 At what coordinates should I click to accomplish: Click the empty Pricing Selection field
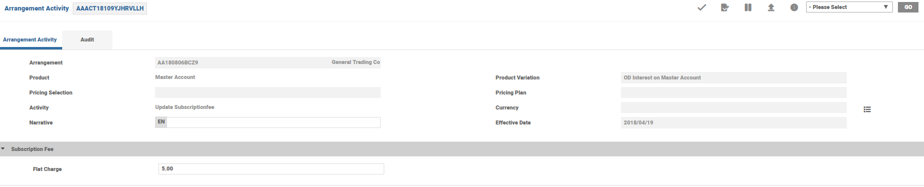tap(268, 92)
